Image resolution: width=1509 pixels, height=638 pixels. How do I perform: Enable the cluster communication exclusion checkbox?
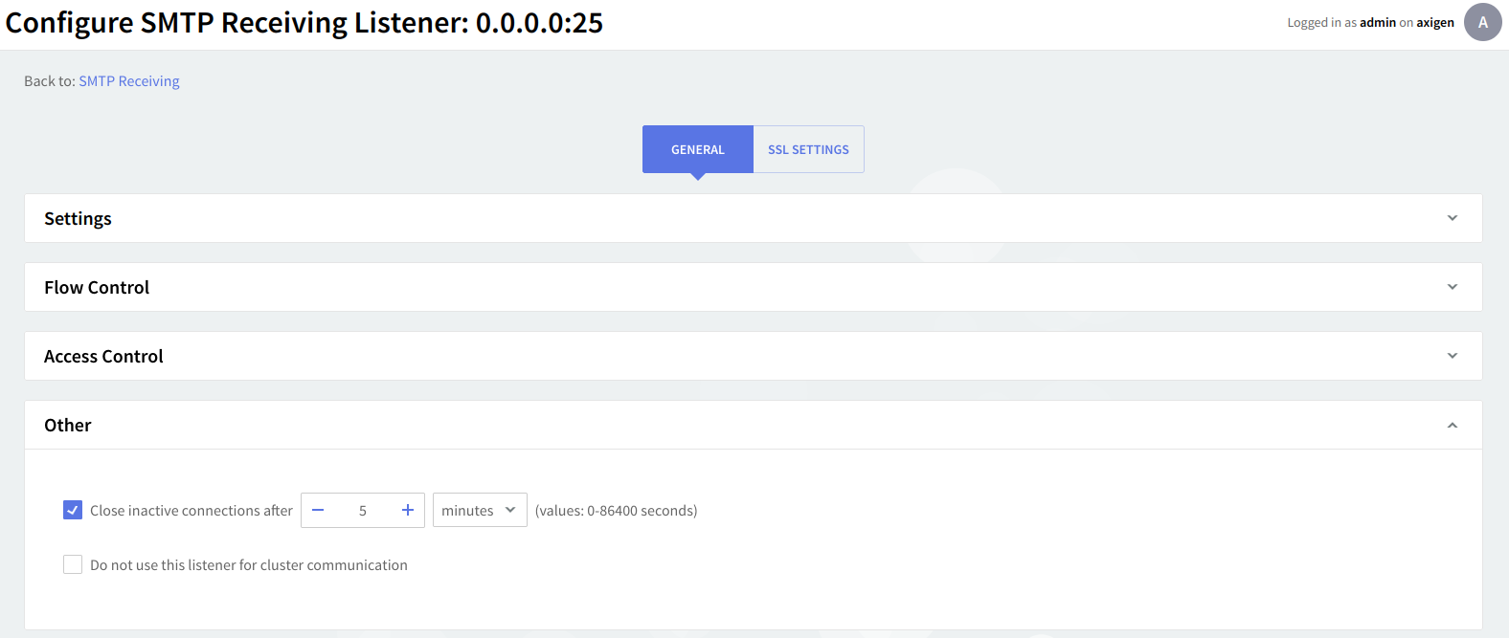click(x=73, y=565)
